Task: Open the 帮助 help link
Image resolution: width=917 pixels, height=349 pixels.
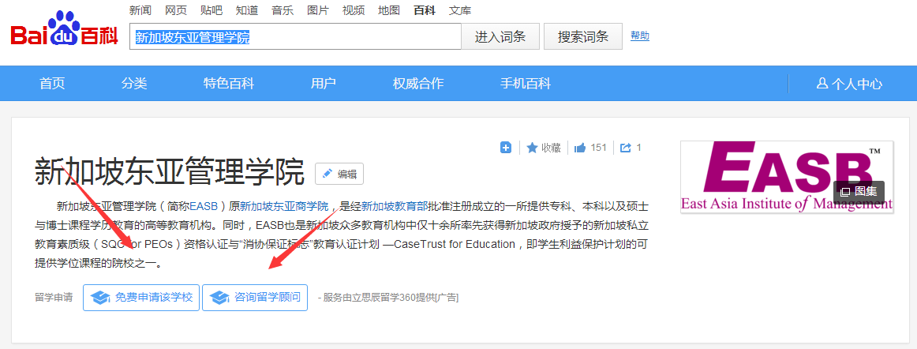Action: 640,36
